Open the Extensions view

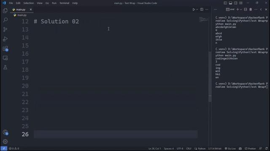[5, 49]
